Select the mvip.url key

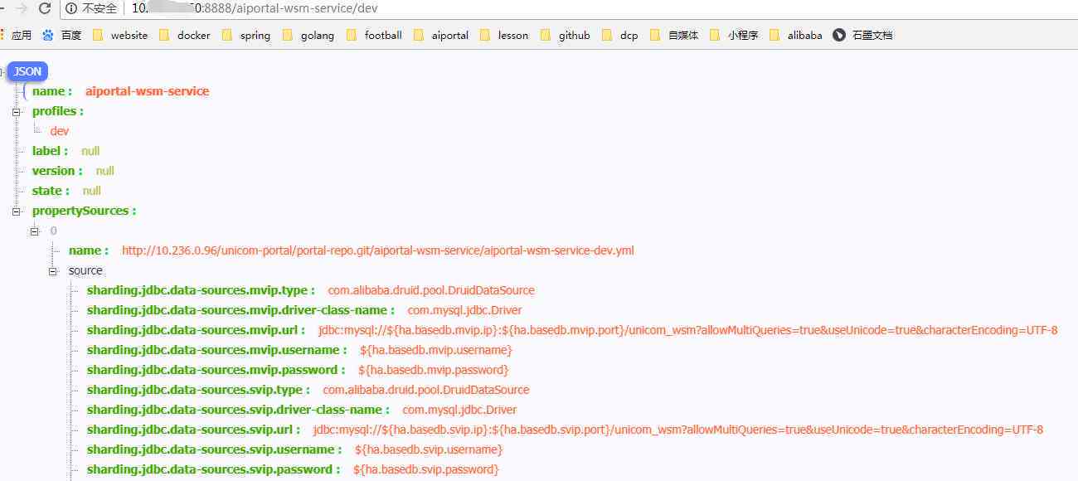197,330
